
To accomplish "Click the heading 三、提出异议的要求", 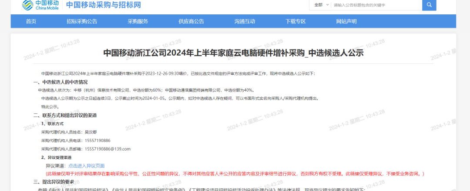I will 55,182.
